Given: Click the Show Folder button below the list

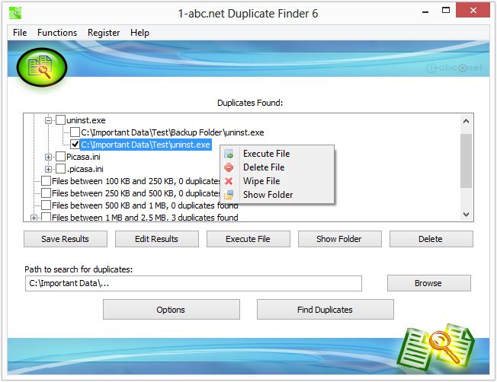Looking at the screenshot, I should [x=339, y=239].
